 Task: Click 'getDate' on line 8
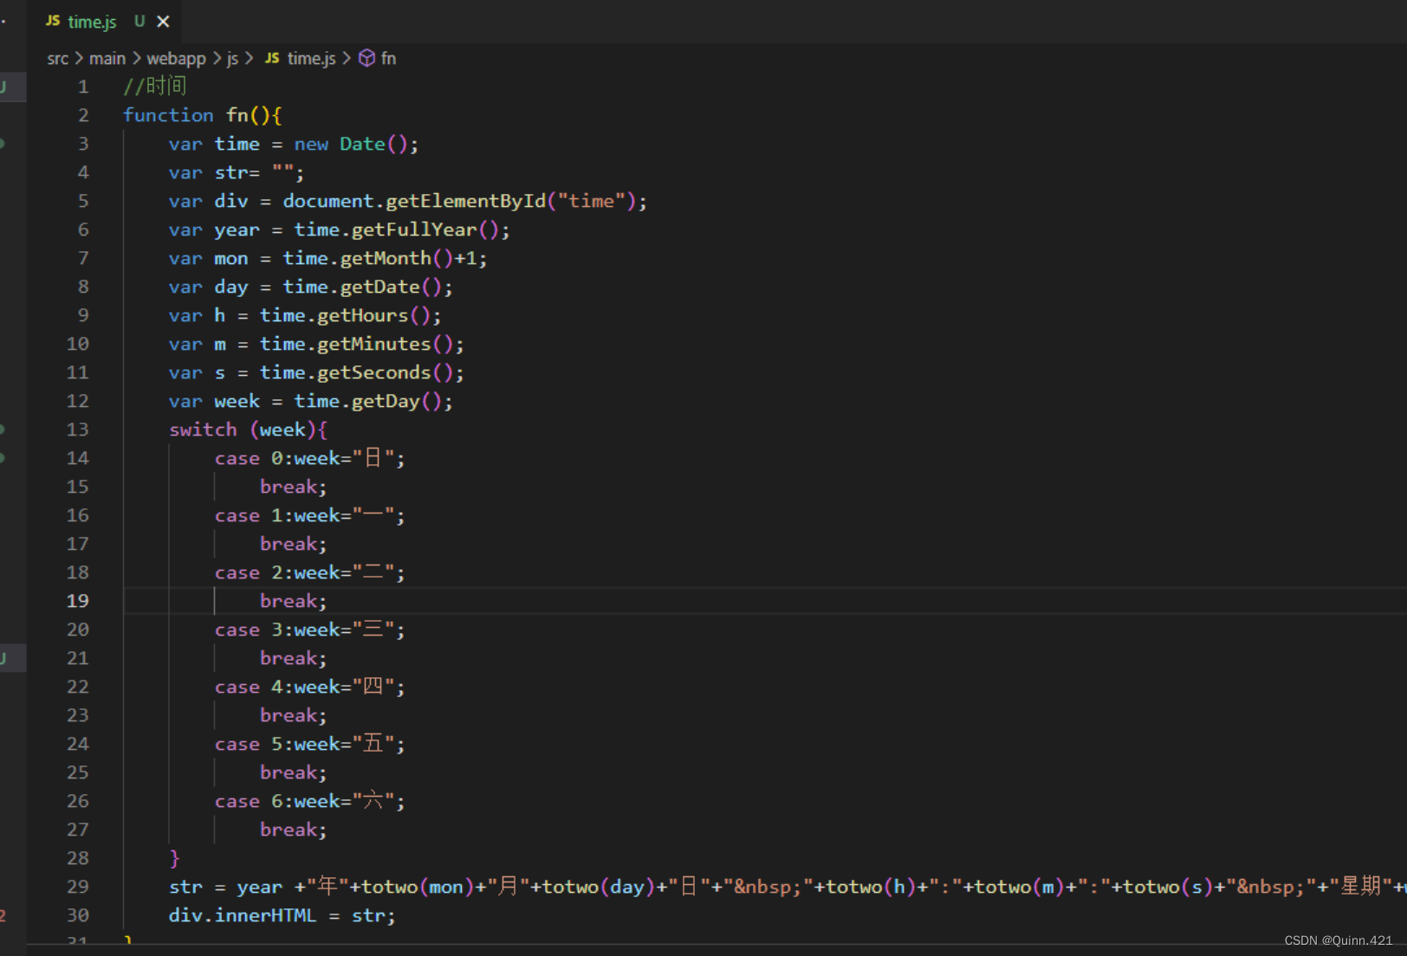379,287
